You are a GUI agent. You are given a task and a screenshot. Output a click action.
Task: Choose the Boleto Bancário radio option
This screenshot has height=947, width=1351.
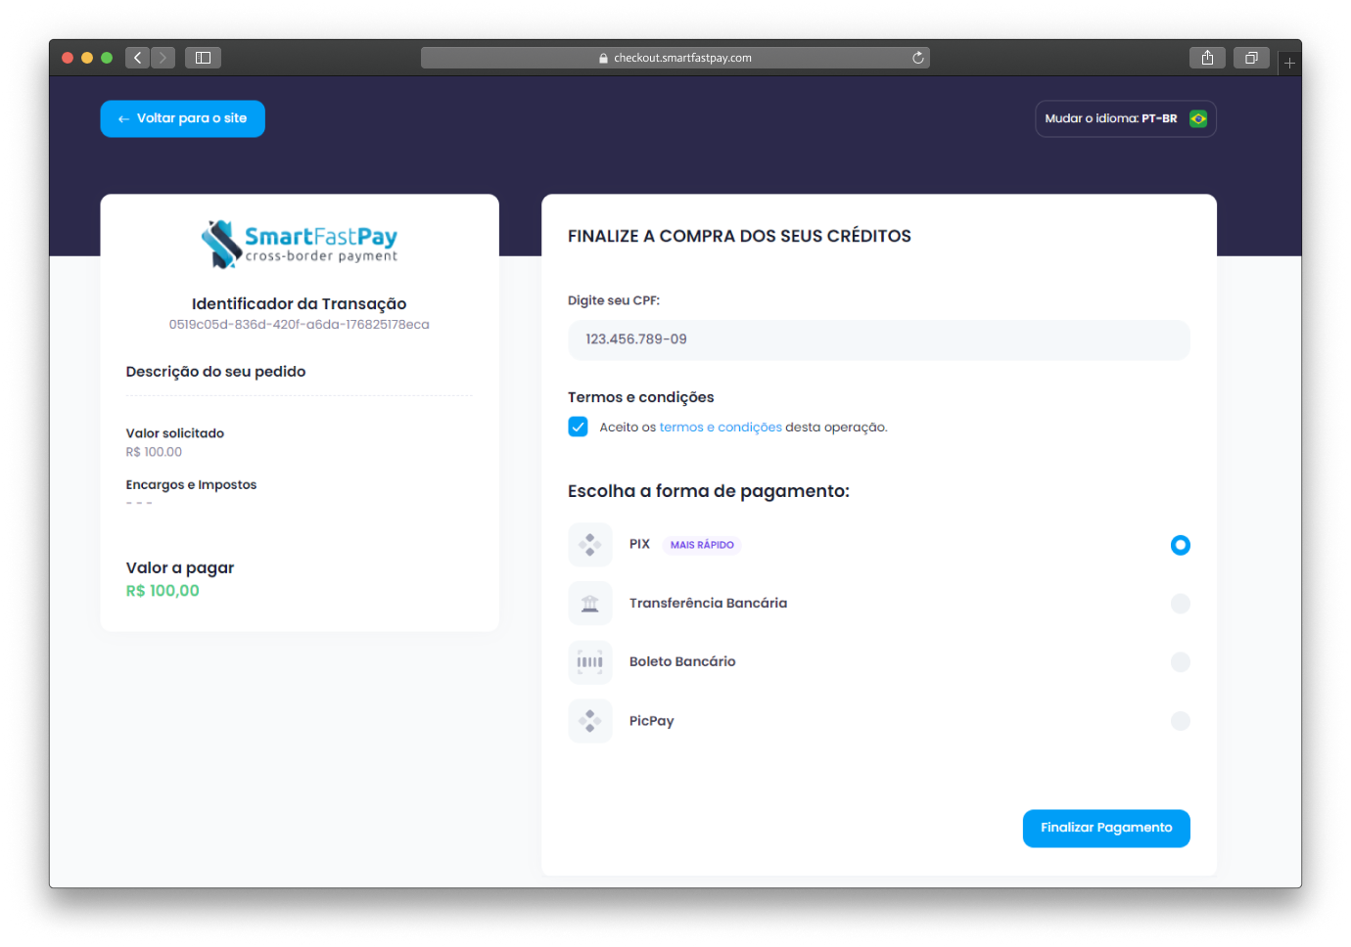point(1180,662)
